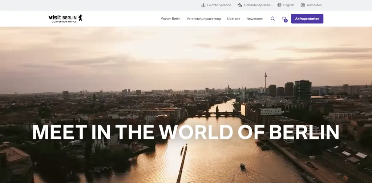372x183 pixels.
Task: Open the Warum Berlin menu
Action: [x=171, y=19]
